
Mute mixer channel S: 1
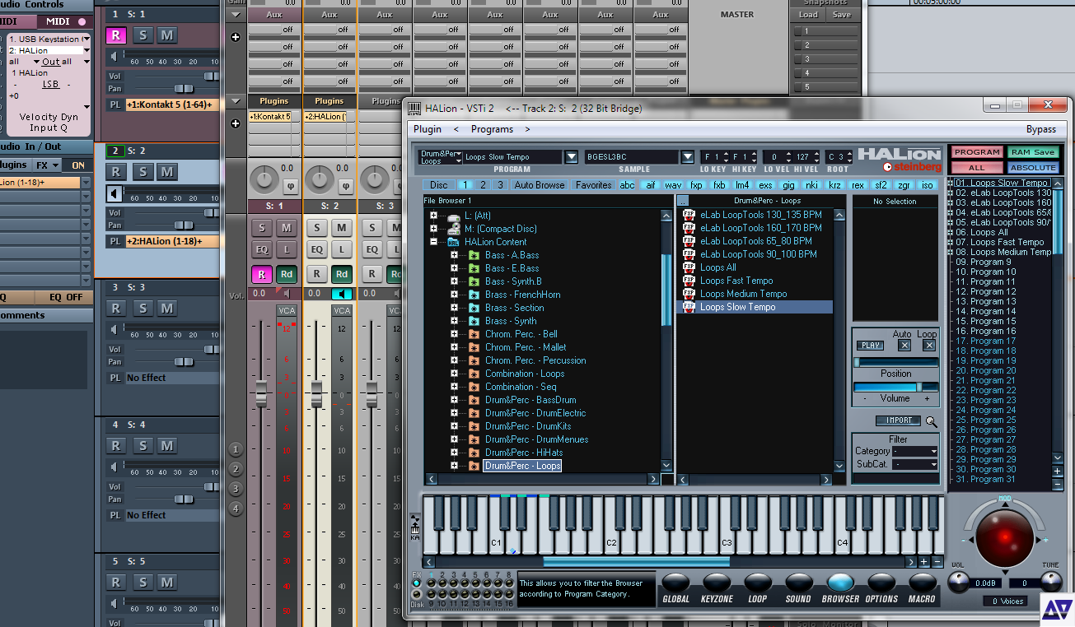coord(287,228)
